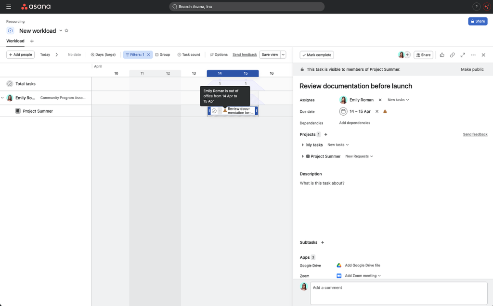Expand task pane to full screen

pos(463,55)
